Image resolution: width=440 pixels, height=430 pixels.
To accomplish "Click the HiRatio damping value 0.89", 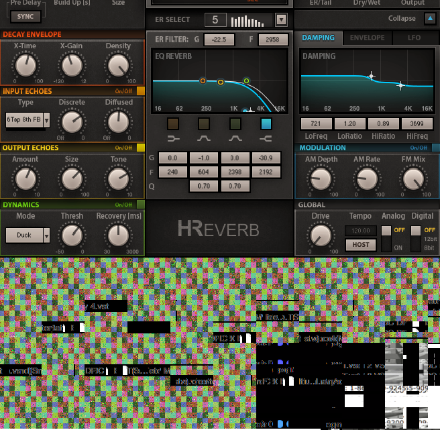I will pyautogui.click(x=383, y=124).
